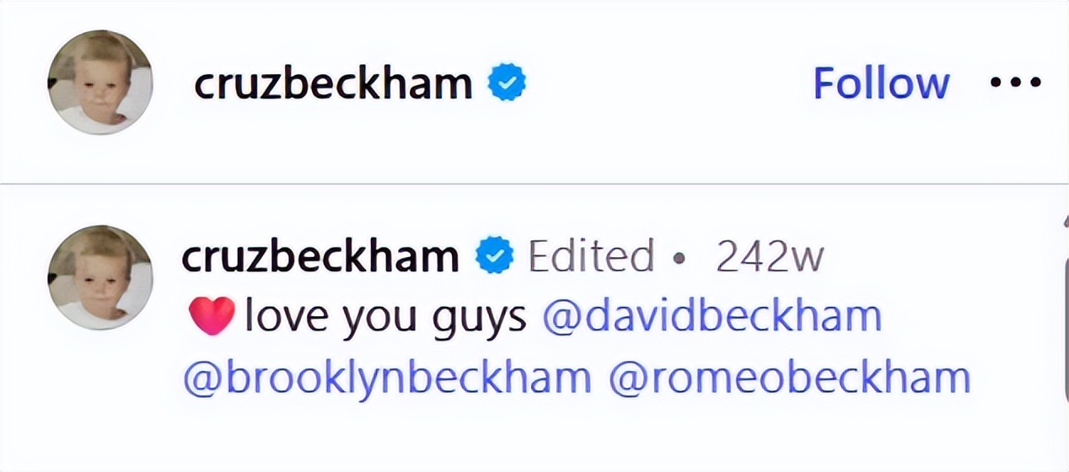
Task: Click the red heart emoji in the caption
Action: click(211, 318)
